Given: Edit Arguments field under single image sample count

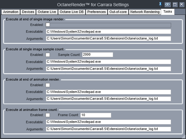Looking at the screenshot, I should [108, 69].
